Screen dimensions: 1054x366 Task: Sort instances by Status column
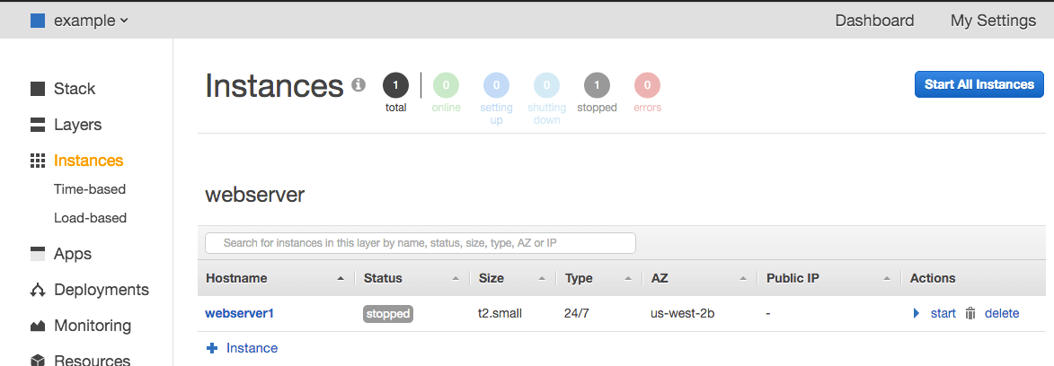click(383, 278)
